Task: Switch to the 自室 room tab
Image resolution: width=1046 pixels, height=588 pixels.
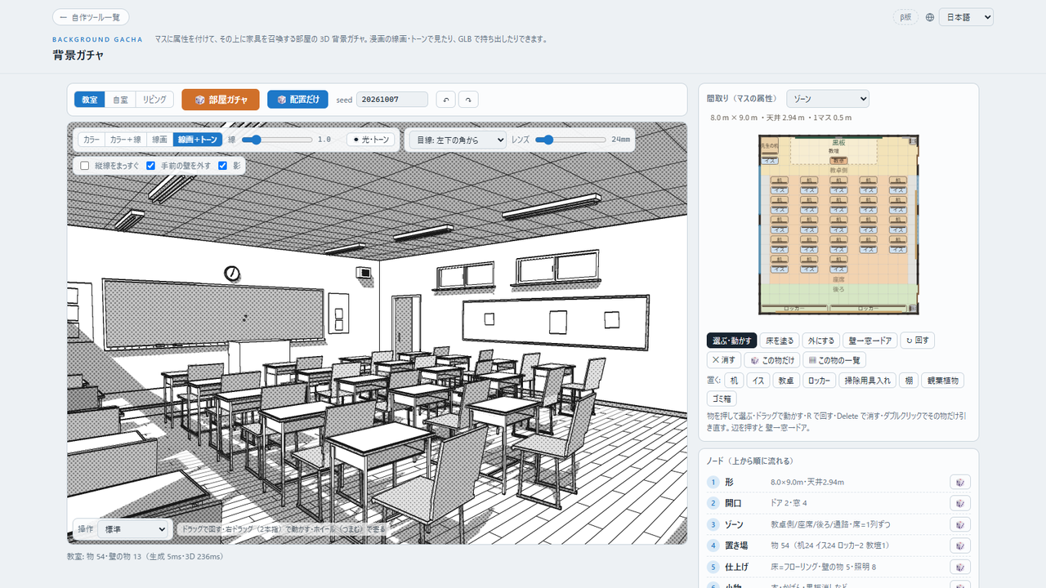Action: 120,100
